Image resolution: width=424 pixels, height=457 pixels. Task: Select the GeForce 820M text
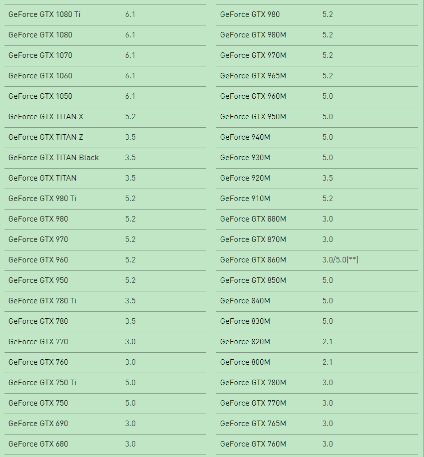pos(245,342)
